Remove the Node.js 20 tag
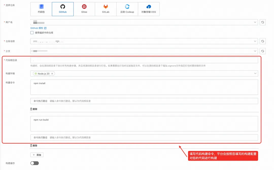 (52, 74)
